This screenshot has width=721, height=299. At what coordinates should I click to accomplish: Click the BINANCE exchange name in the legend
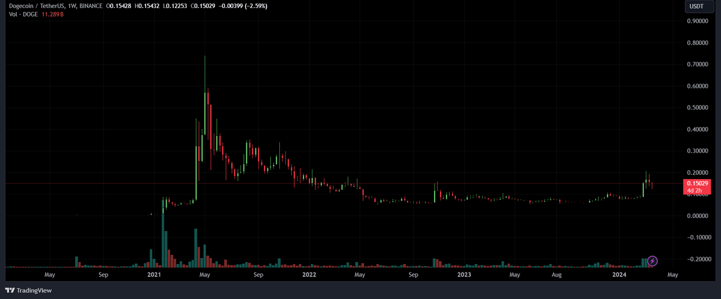(x=91, y=5)
